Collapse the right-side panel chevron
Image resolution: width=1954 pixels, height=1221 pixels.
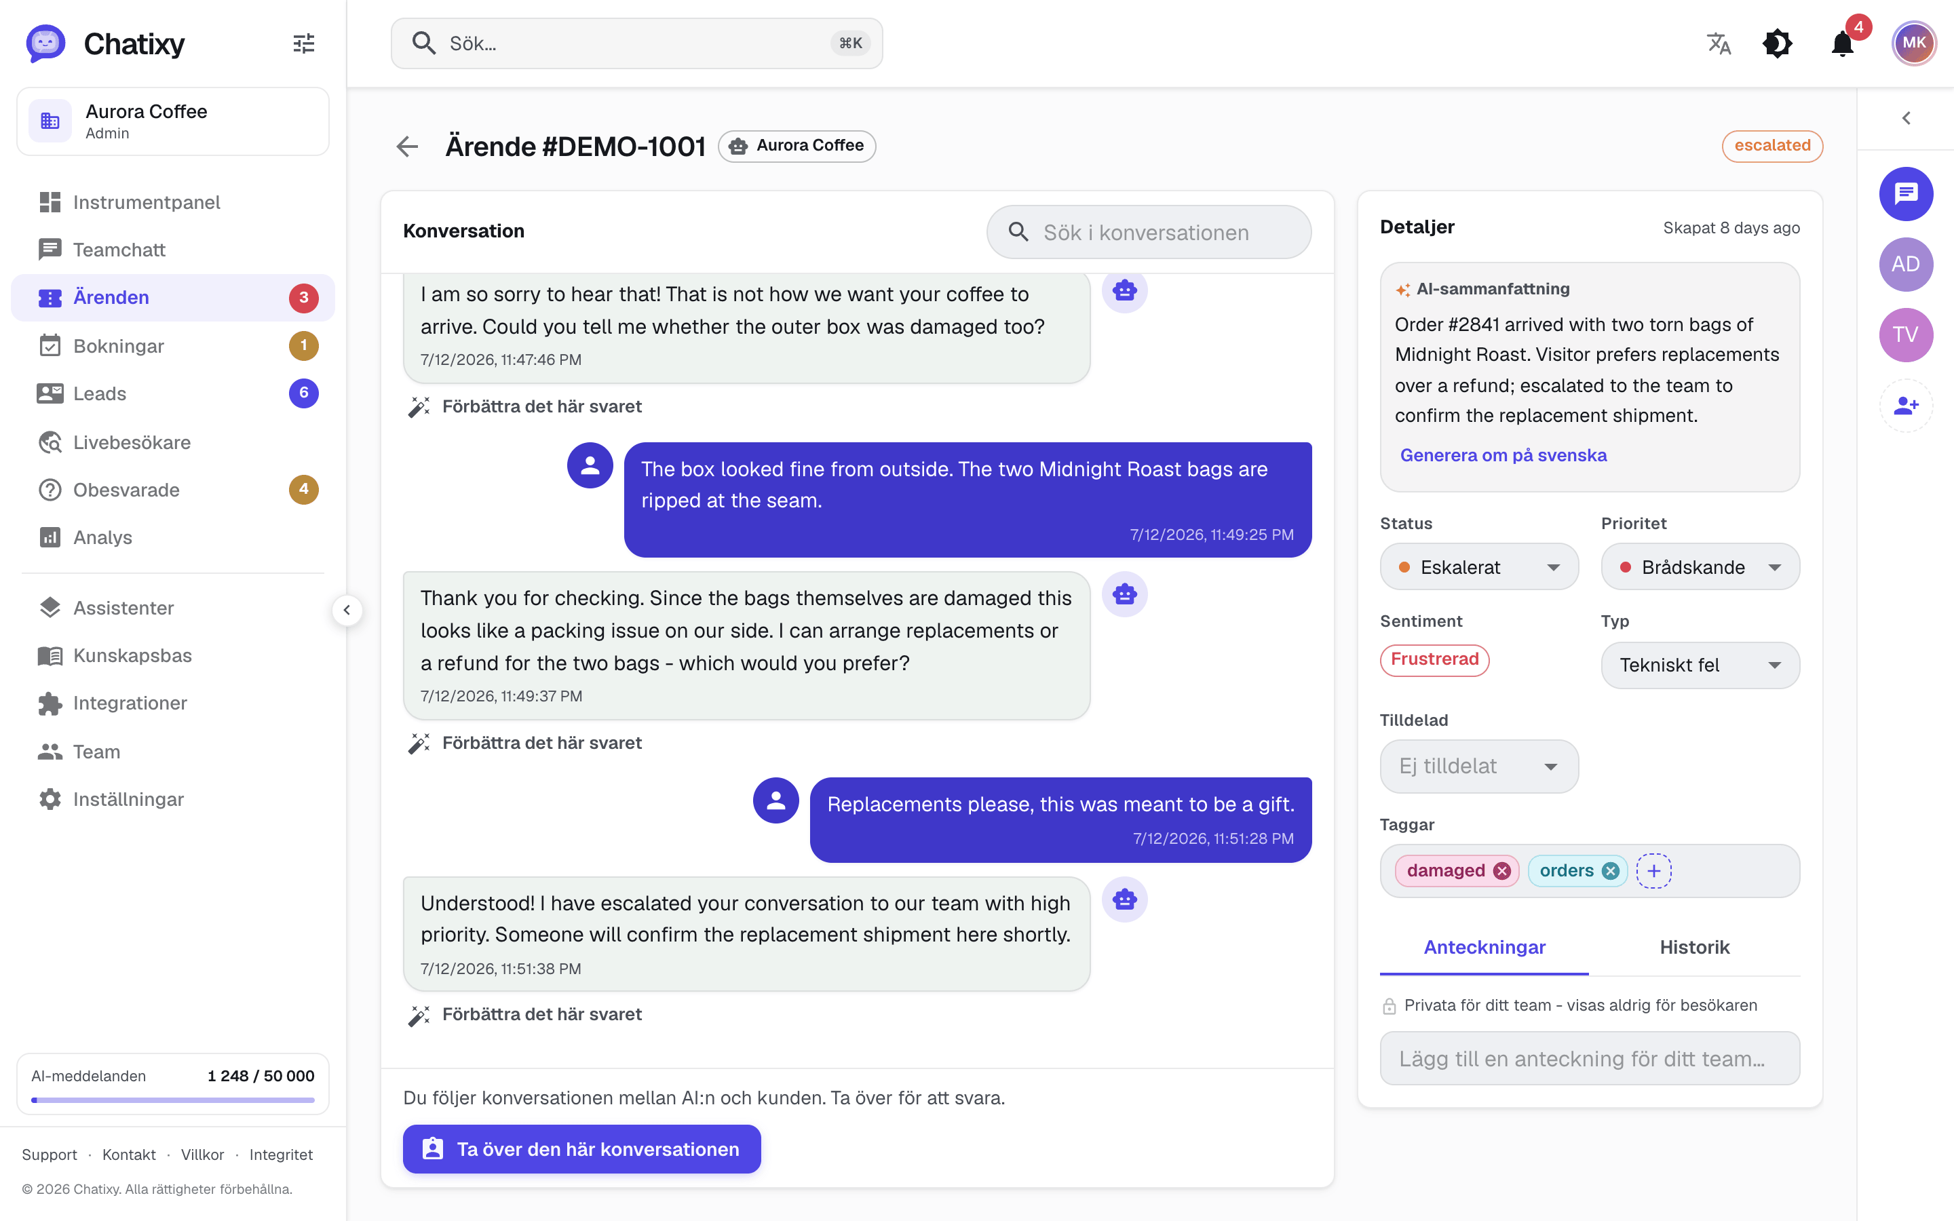click(1907, 118)
